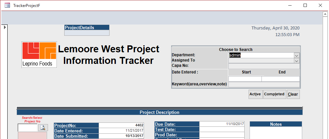Screen dimensions: 329x139
Task: Click the Active button
Action: (255, 94)
